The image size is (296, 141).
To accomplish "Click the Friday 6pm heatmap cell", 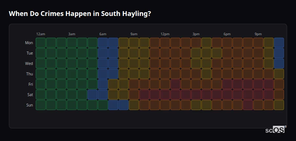I will coord(227,84).
